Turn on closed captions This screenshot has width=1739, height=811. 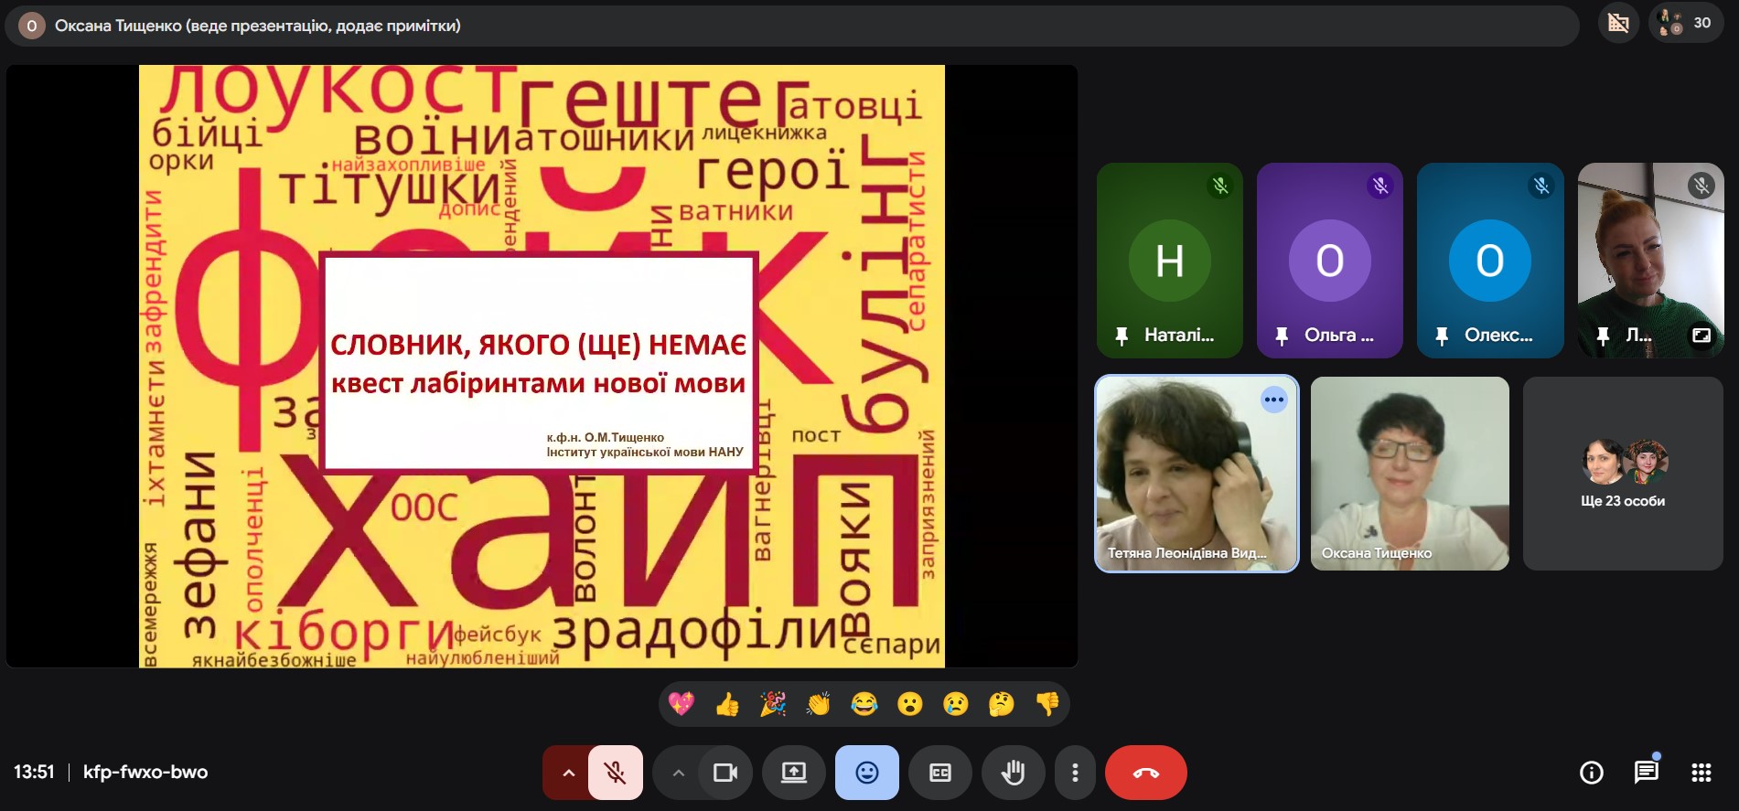click(x=940, y=773)
